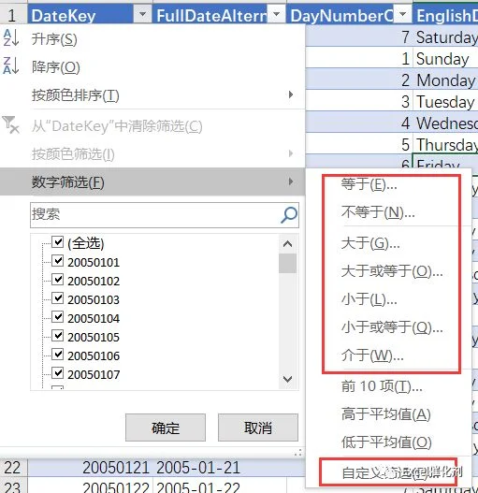Open 按颜色排序(T) submenu
Screen dimensions: 478x493
[152, 95]
